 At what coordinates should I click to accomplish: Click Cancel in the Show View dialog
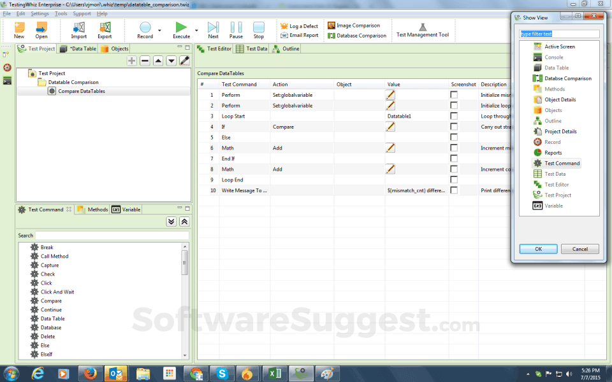579,248
